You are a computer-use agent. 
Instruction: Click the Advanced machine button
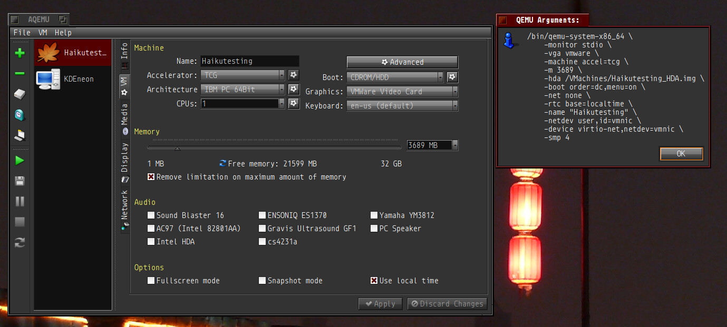point(402,62)
